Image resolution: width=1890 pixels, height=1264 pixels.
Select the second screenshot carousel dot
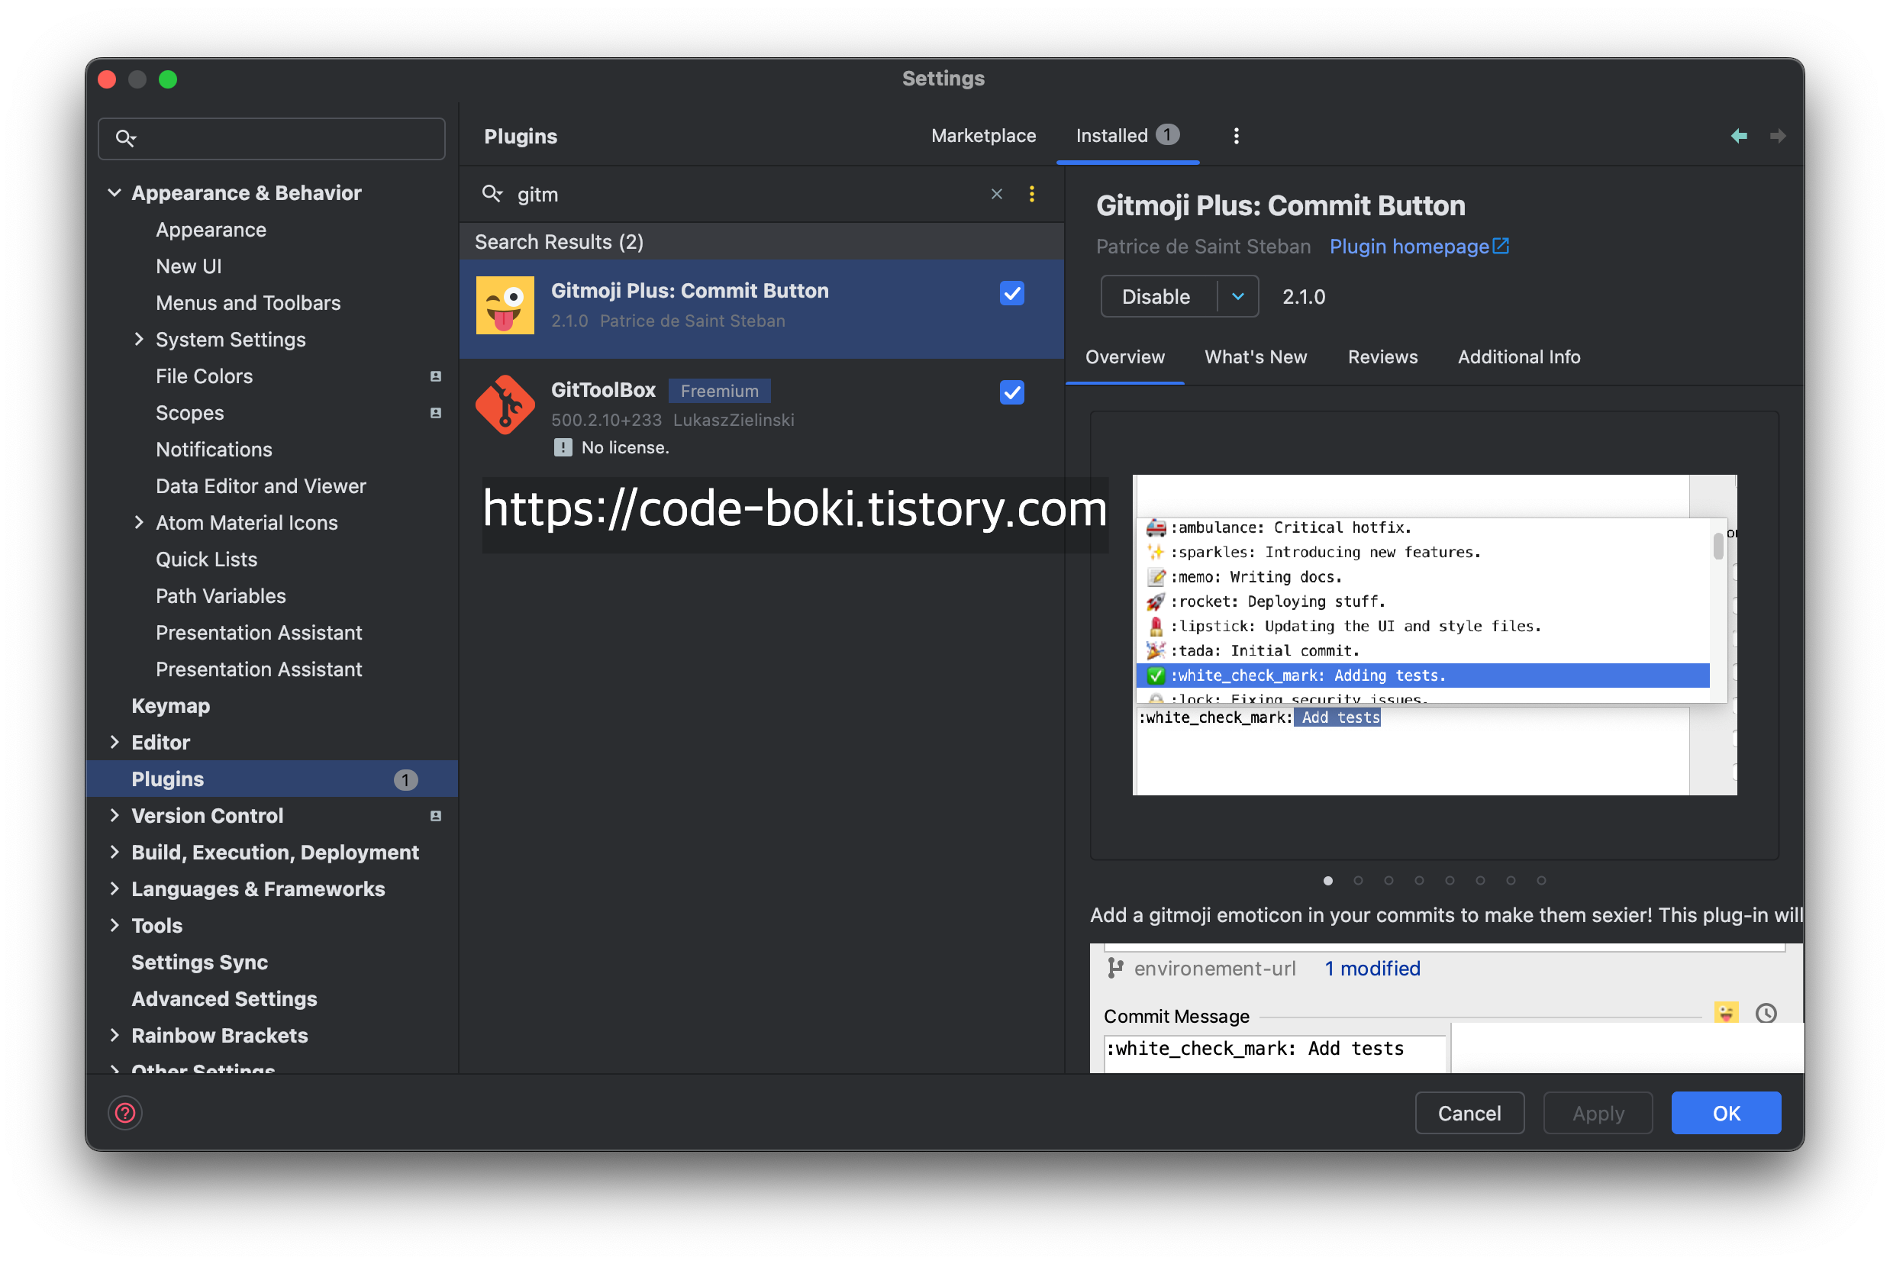pos(1358,880)
